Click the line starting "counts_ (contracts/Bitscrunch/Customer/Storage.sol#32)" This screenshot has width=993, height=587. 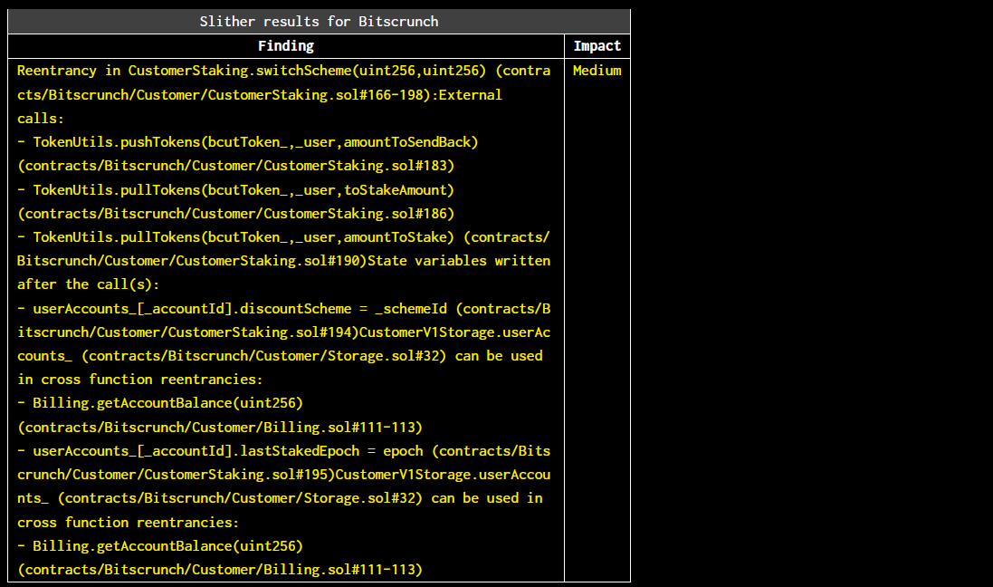pyautogui.click(x=280, y=356)
